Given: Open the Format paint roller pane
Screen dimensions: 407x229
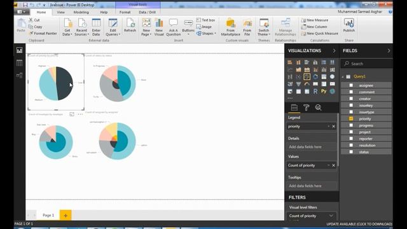Looking at the screenshot, I should pyautogui.click(x=307, y=108).
